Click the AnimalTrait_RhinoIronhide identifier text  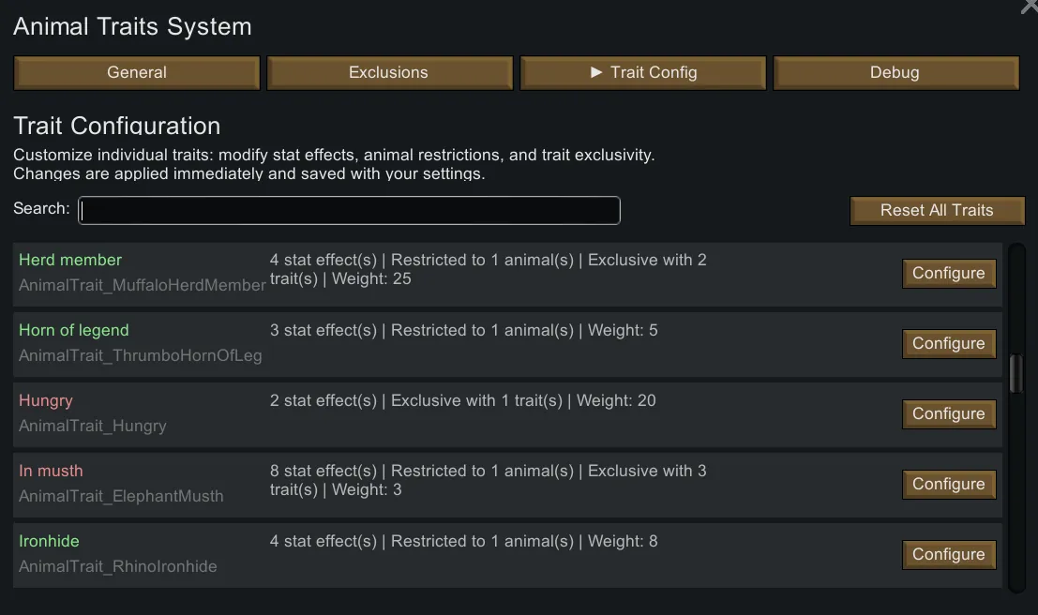pyautogui.click(x=118, y=566)
